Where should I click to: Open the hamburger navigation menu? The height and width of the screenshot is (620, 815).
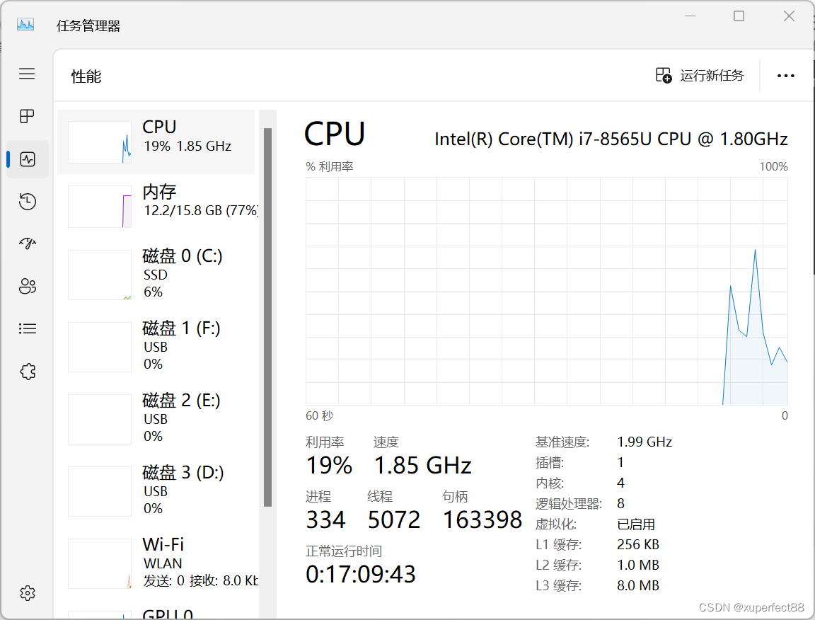point(27,74)
